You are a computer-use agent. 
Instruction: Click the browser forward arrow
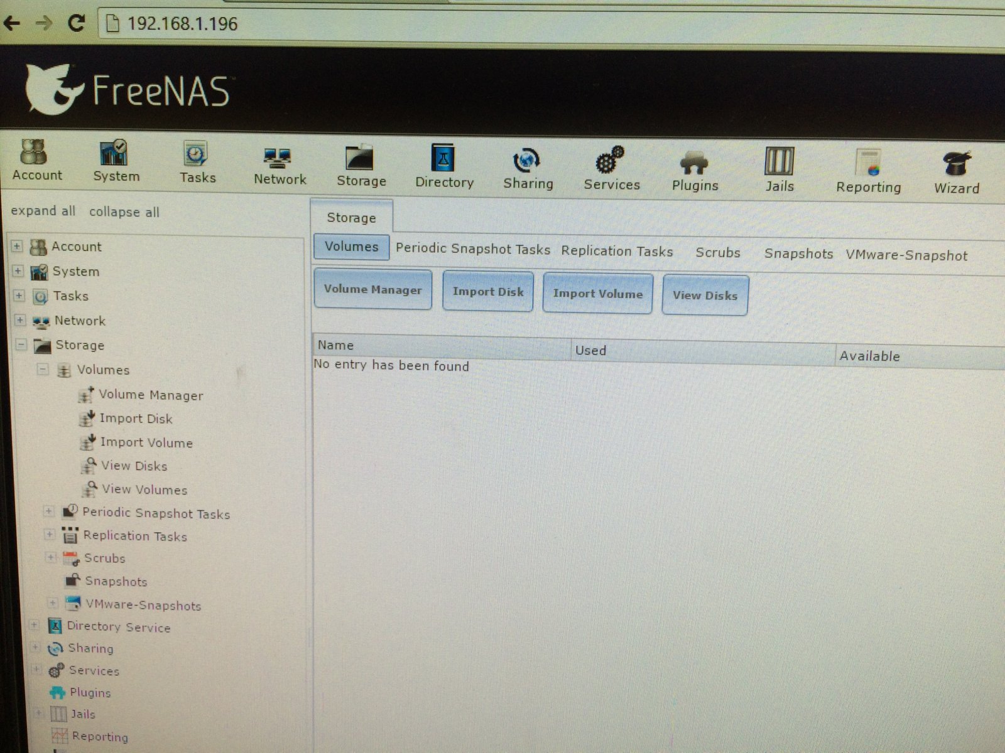43,24
